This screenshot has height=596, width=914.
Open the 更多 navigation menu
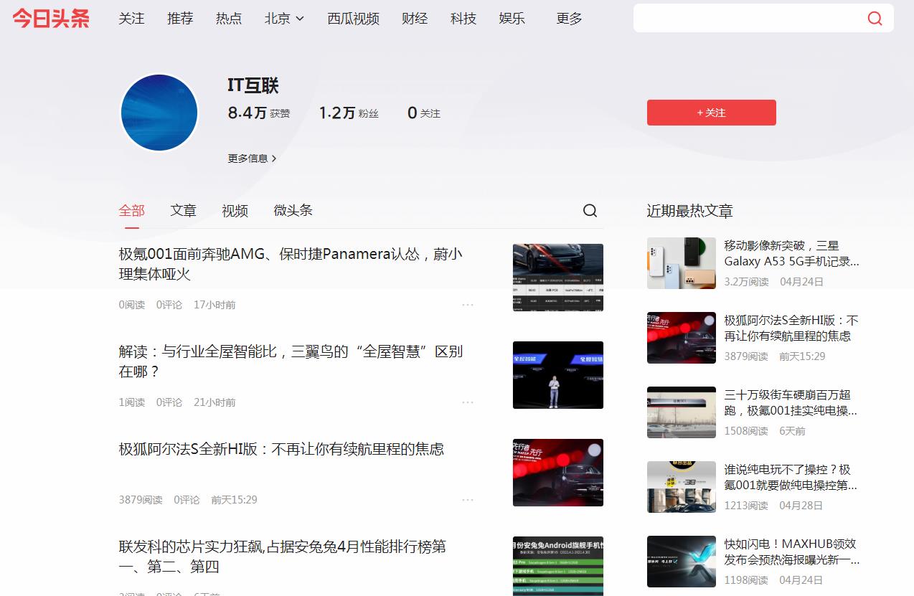click(x=569, y=19)
